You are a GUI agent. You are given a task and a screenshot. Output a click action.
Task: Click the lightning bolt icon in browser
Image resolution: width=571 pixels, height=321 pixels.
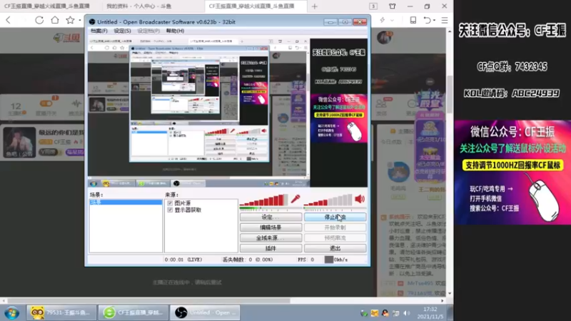click(x=383, y=20)
